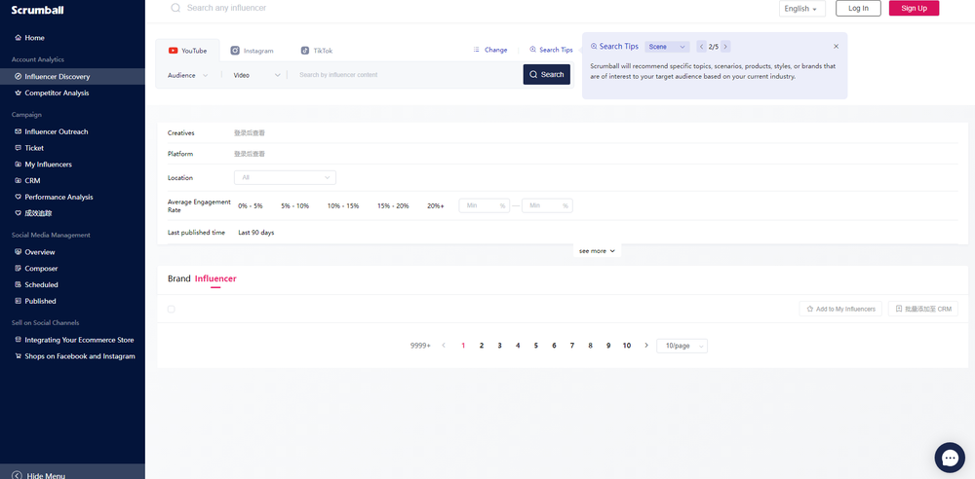Expand filters with see more

coord(597,251)
